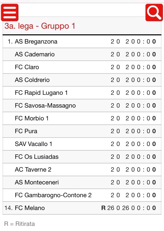Screen dimensions: 164x231
Task: Select FC Morbio 1 team
Action: tap(82, 119)
